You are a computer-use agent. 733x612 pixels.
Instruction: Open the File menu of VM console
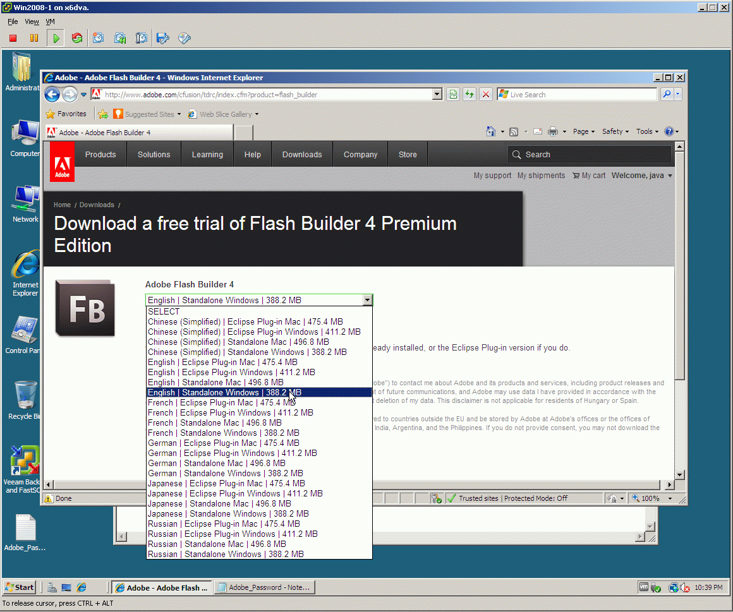13,21
